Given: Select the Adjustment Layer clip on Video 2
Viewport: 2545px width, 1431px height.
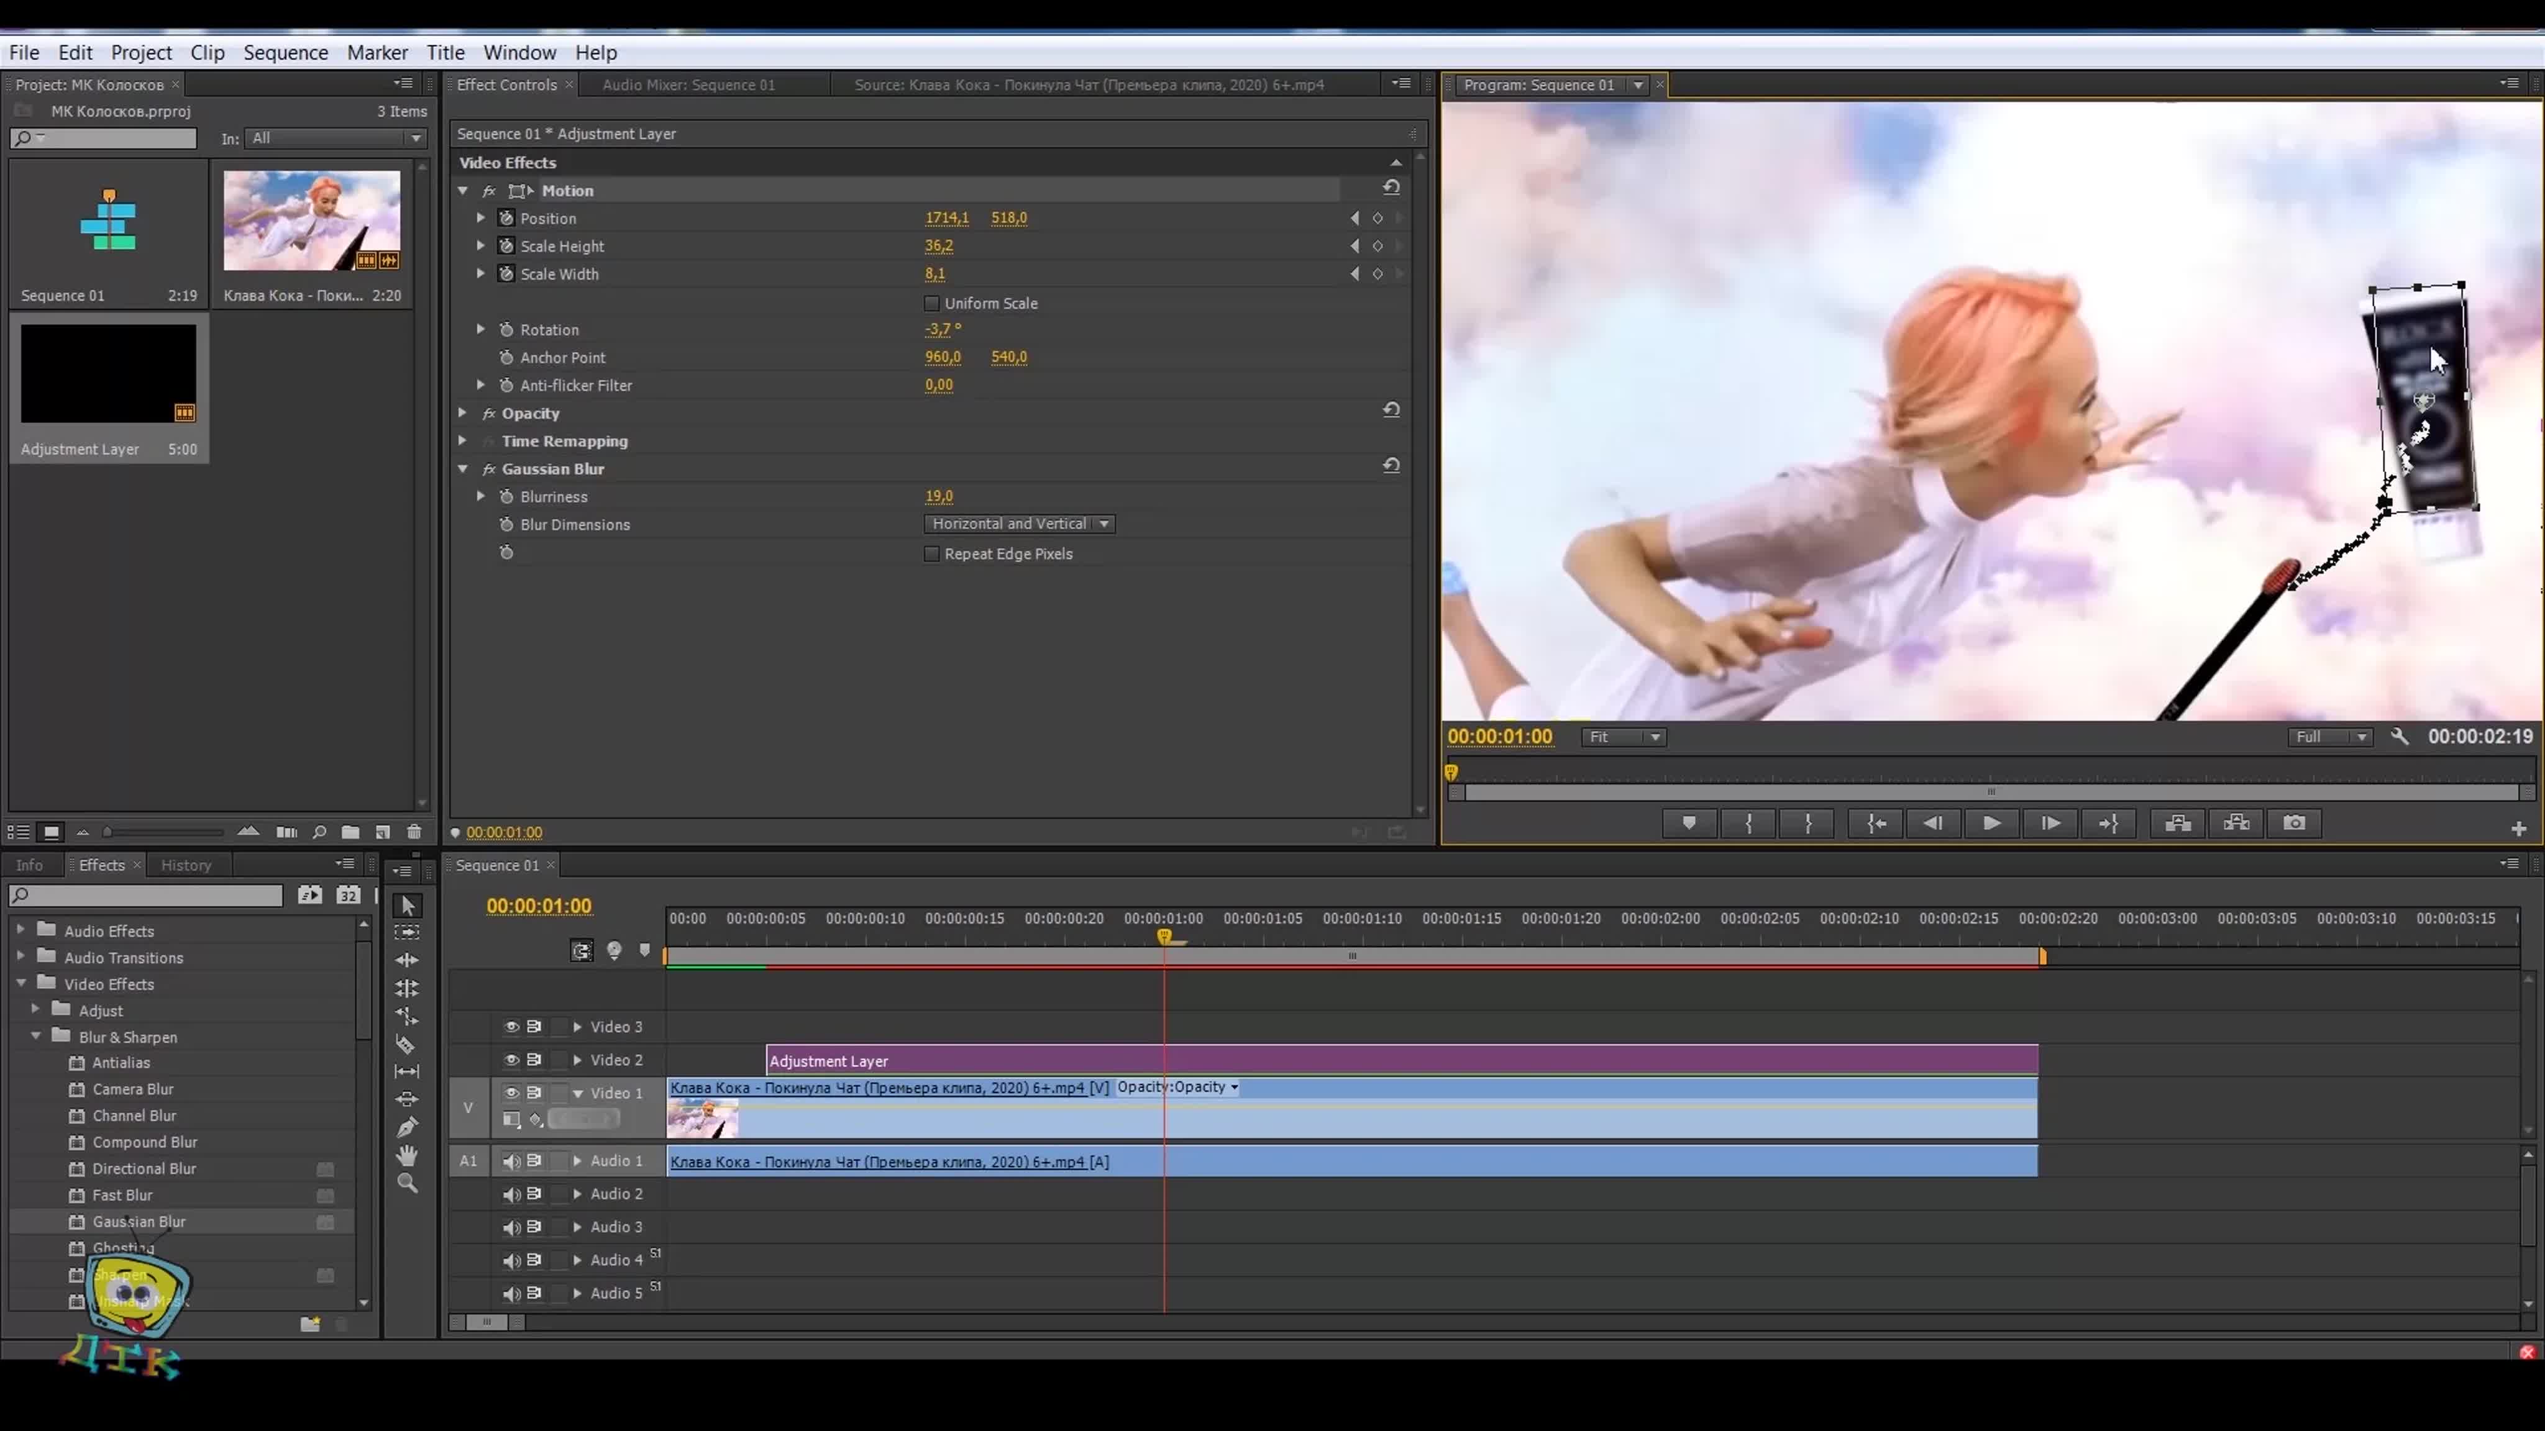Looking at the screenshot, I should click(x=1402, y=1061).
